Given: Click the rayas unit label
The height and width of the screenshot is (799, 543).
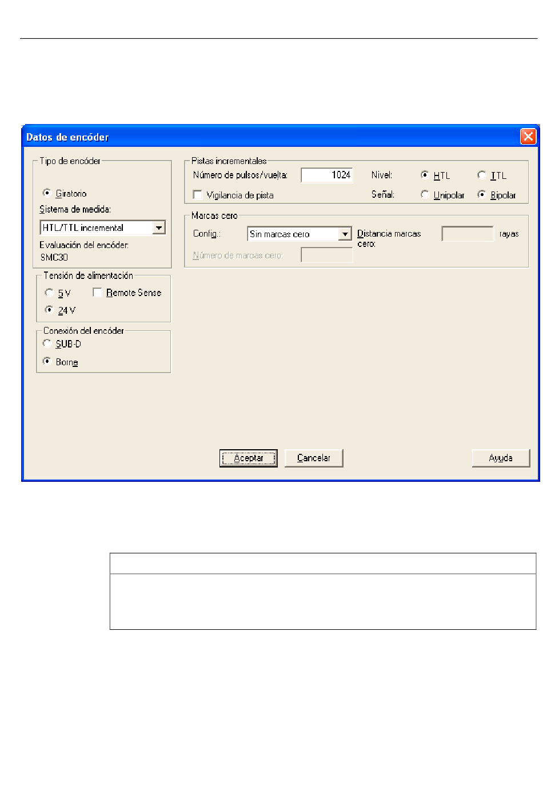Looking at the screenshot, I should click(509, 234).
